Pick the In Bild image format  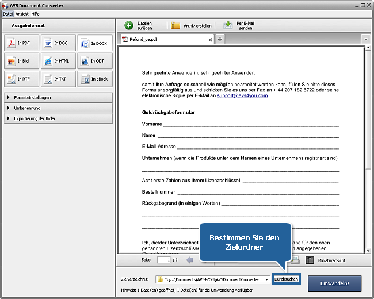coord(21,61)
